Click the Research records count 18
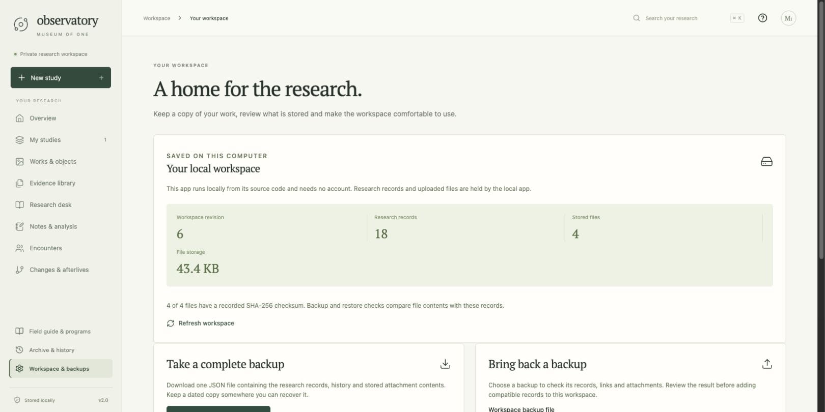This screenshot has height=412, width=825. (381, 234)
